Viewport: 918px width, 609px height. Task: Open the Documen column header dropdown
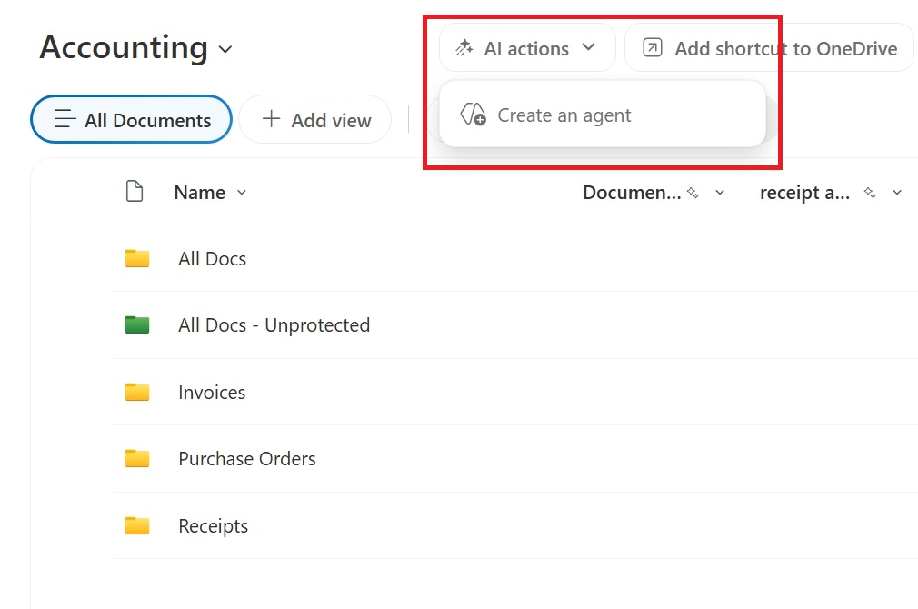click(720, 193)
